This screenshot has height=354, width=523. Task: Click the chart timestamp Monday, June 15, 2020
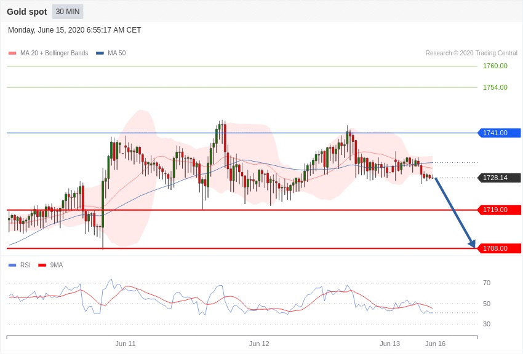point(74,30)
